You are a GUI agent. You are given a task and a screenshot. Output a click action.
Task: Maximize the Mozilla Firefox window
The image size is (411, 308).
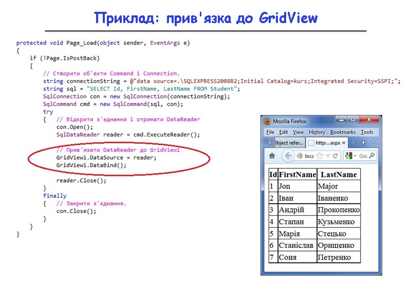tap(353, 120)
